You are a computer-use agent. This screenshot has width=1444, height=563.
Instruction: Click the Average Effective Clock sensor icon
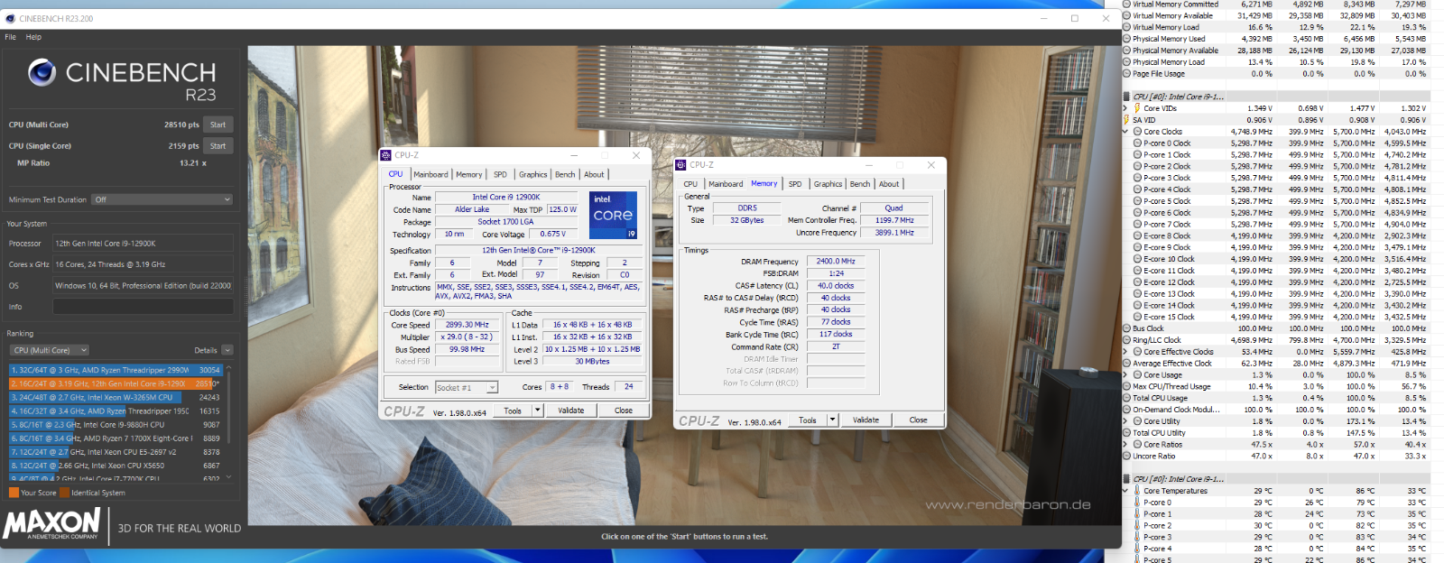1126,364
